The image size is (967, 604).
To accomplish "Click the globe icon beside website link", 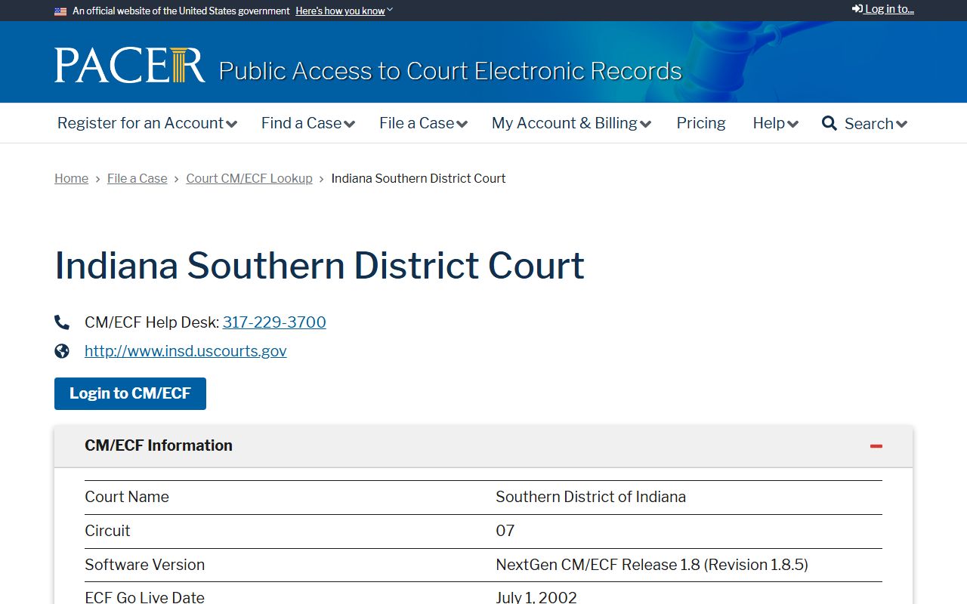I will point(62,351).
